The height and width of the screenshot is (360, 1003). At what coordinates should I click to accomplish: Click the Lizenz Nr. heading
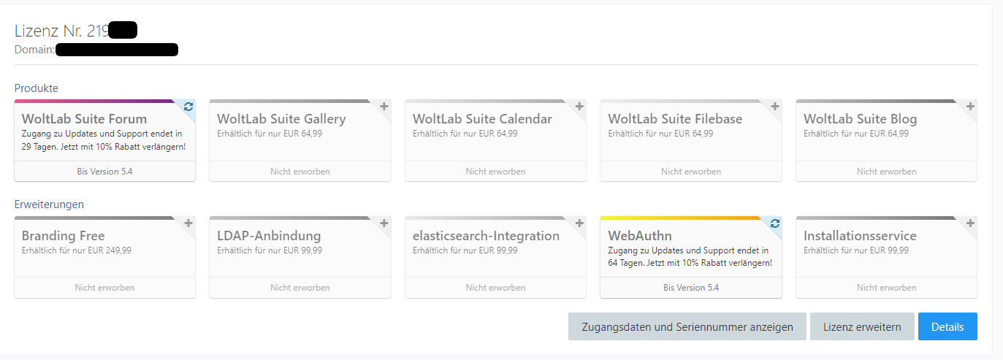(x=62, y=31)
